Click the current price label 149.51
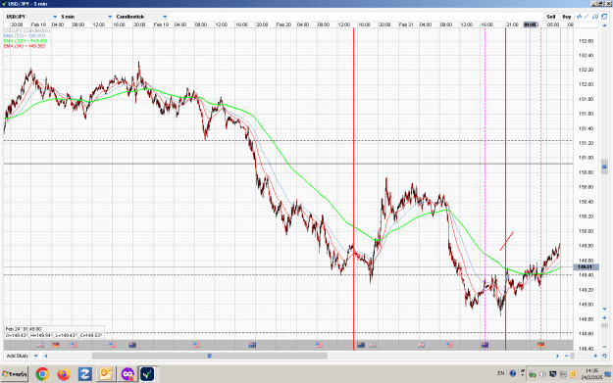The width and height of the screenshot is (613, 383). 586,267
